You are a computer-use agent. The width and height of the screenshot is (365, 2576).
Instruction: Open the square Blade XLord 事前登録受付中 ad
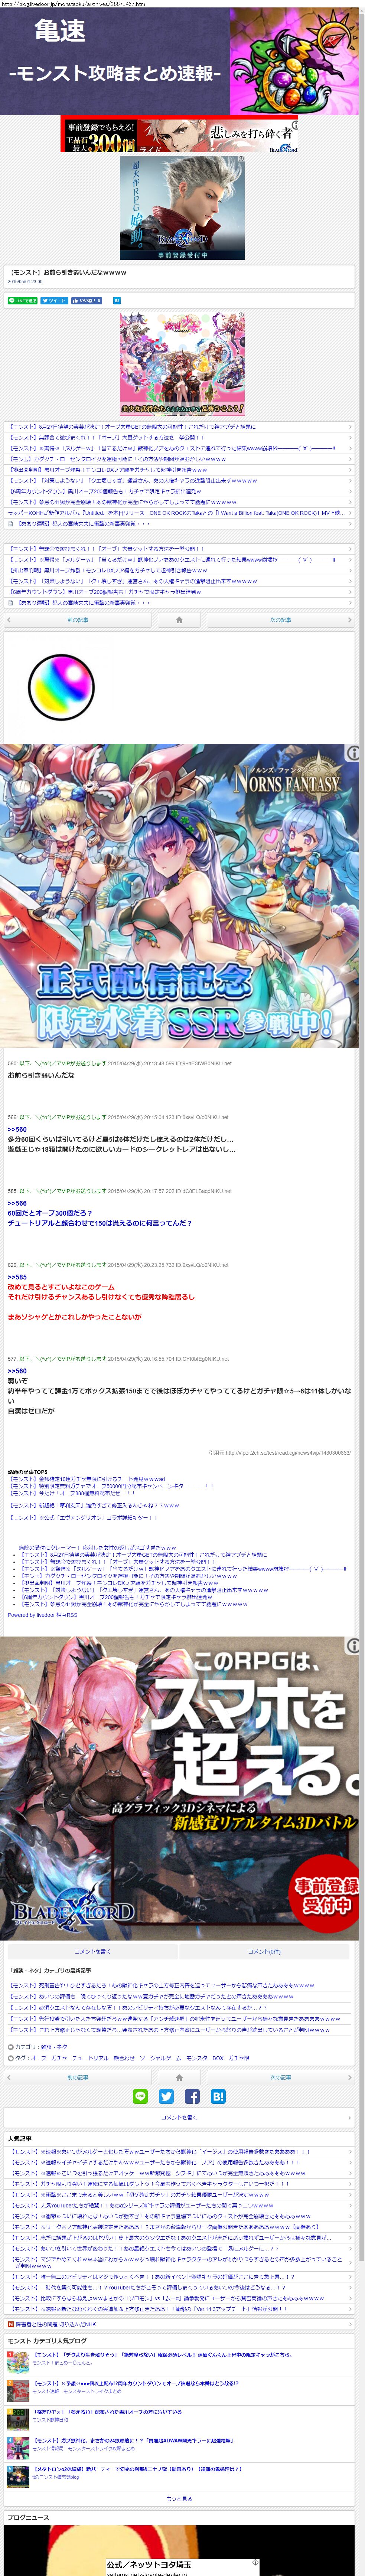tap(182, 208)
